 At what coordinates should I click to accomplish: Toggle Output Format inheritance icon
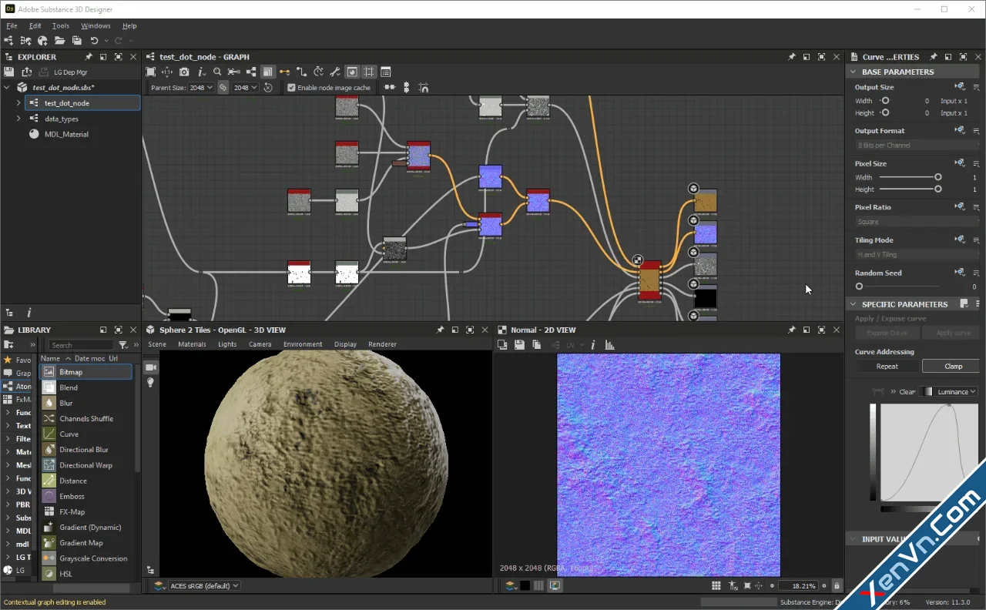[960, 130]
